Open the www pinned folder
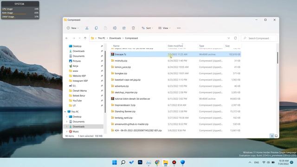The width and height of the screenshot is (297, 167). click(x=75, y=71)
